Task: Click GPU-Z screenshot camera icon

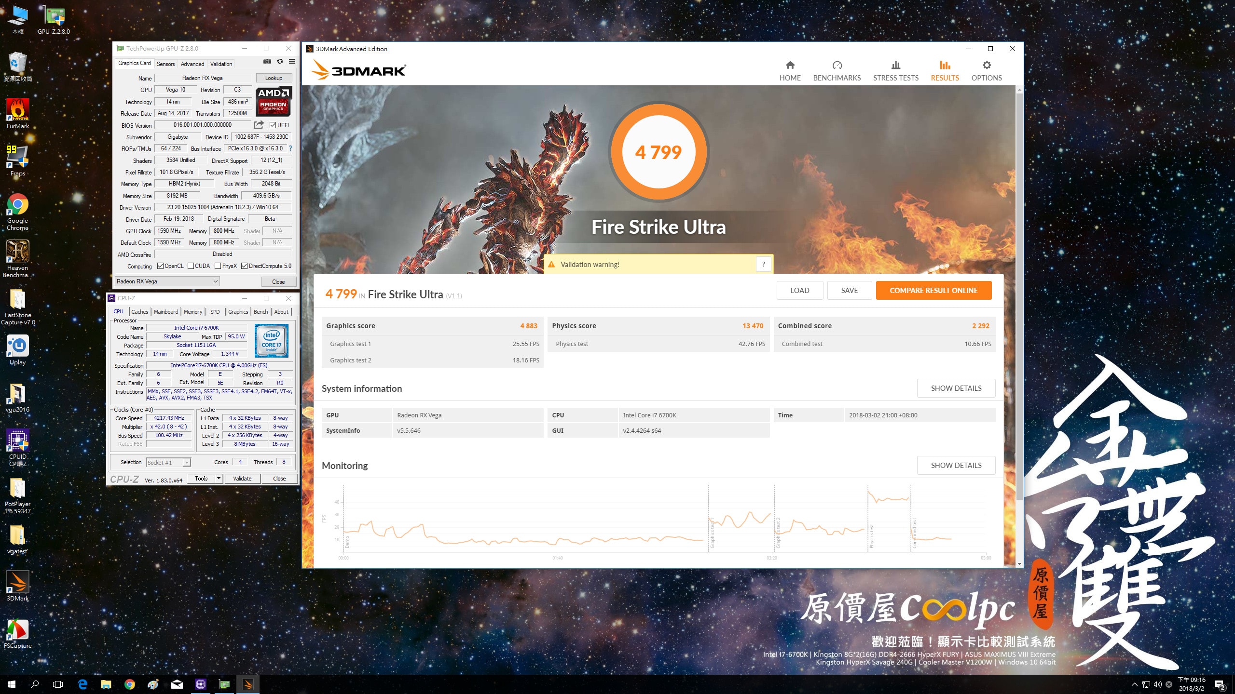Action: [x=267, y=61]
